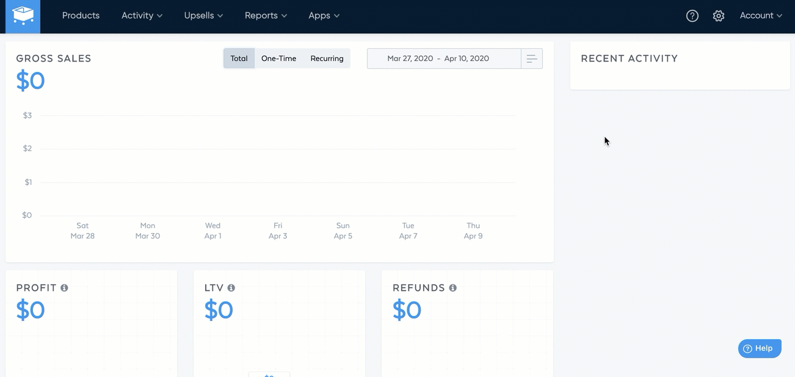Expand the Upsells dropdown menu
This screenshot has width=795, height=377.
click(203, 16)
